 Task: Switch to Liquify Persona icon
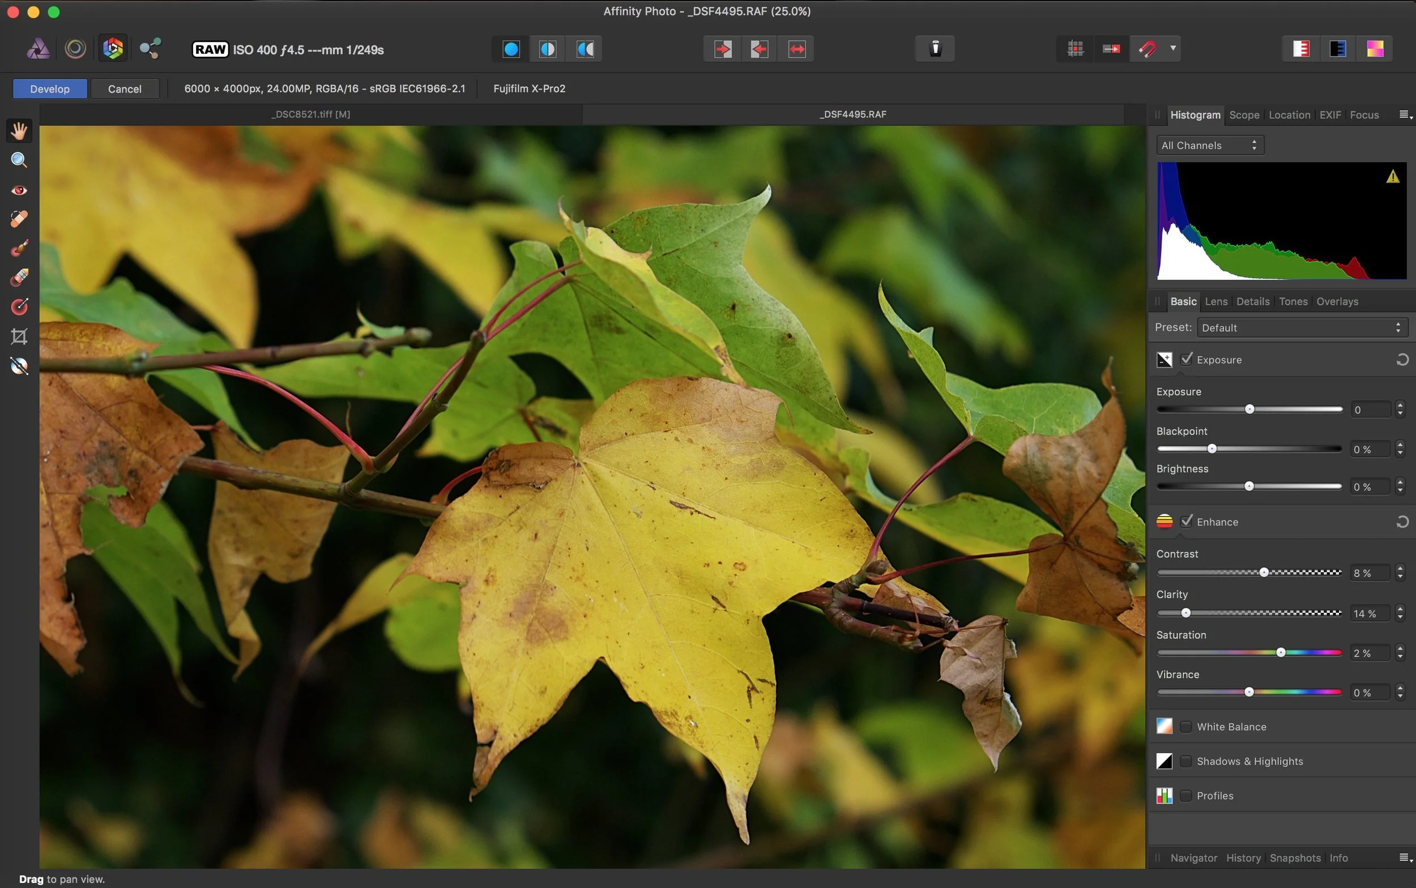click(75, 49)
